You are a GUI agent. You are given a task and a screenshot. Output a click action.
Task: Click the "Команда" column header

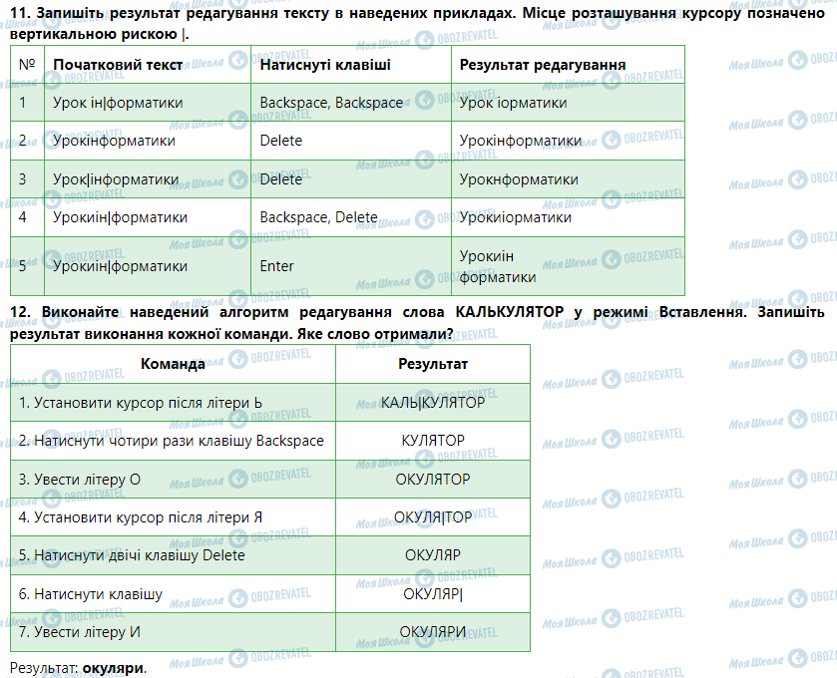(x=173, y=364)
